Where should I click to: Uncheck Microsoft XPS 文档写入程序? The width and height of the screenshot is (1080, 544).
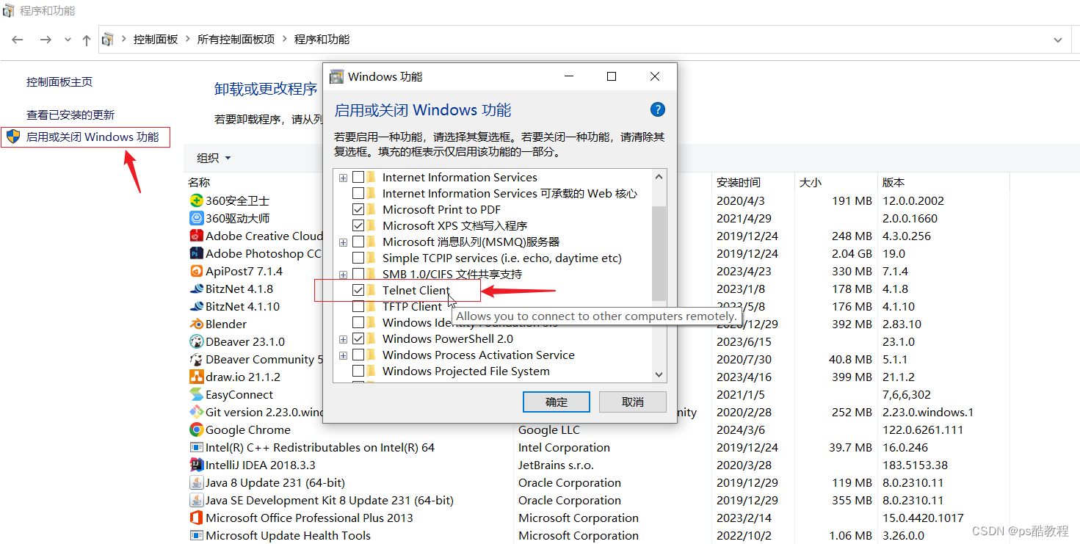click(x=358, y=225)
